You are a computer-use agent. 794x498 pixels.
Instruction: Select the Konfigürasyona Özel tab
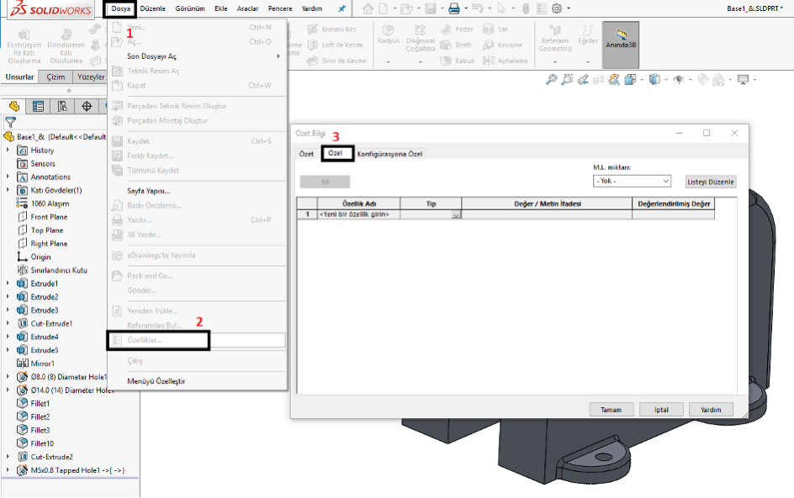coord(389,154)
